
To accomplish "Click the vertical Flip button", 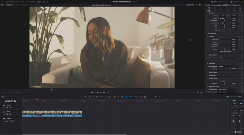I will pos(223,30).
